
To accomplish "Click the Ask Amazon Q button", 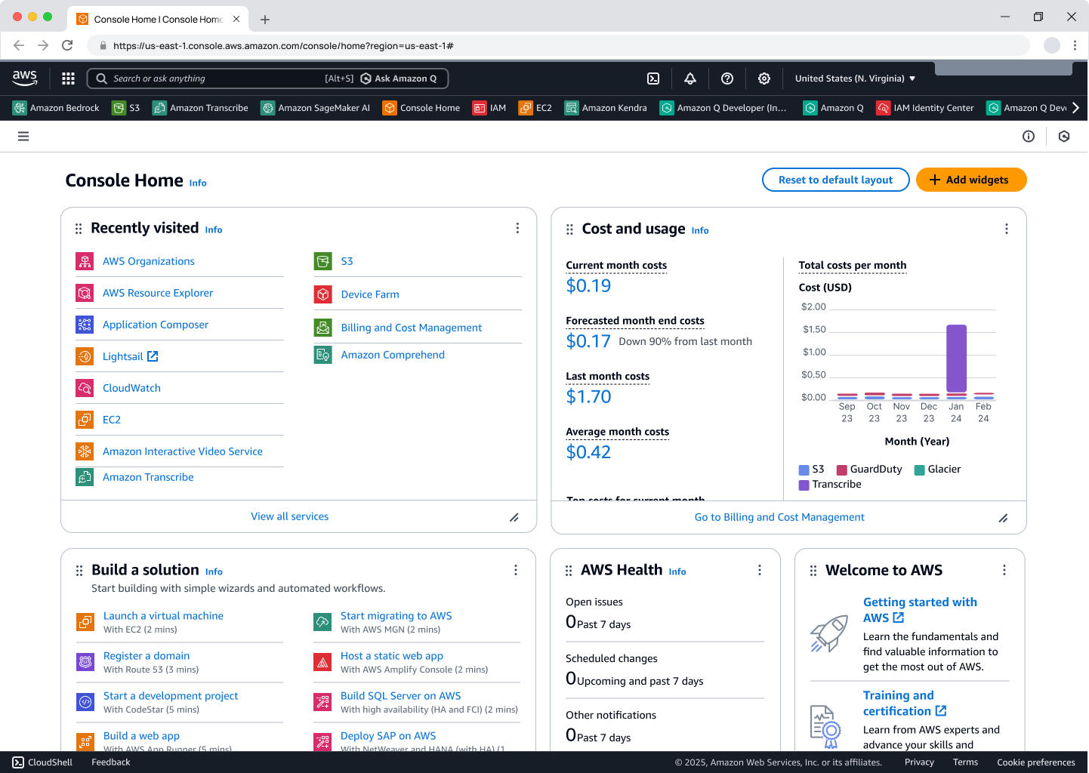I will pos(399,79).
